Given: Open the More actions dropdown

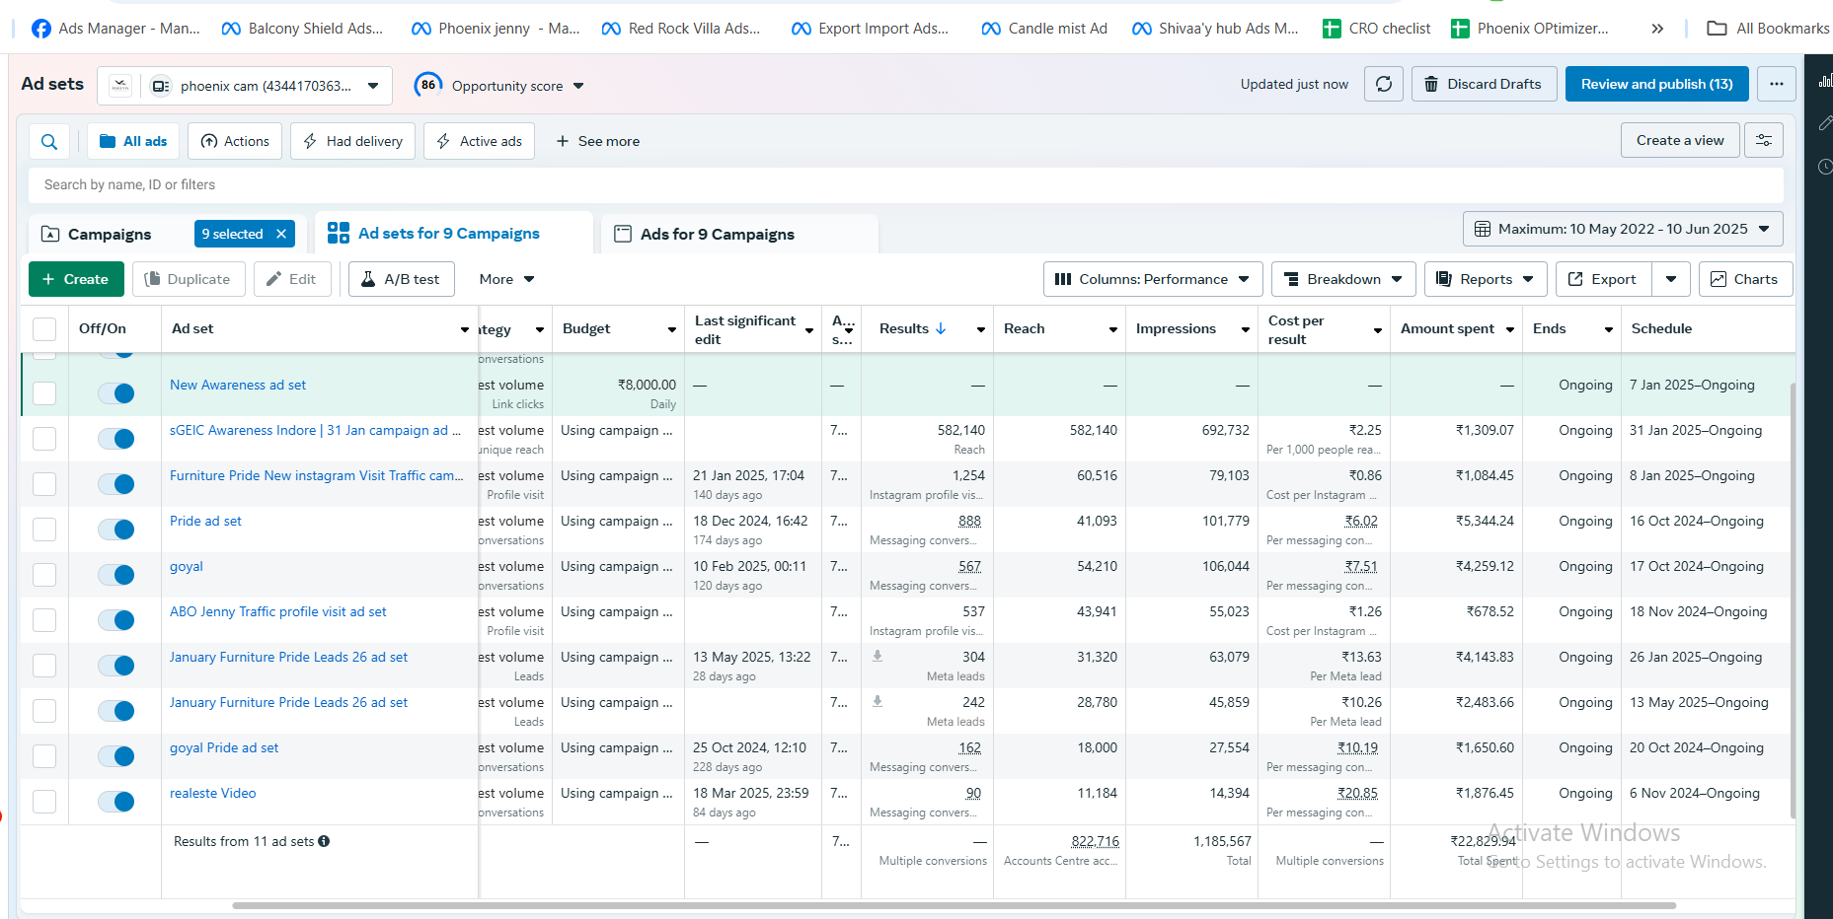Looking at the screenshot, I should click(x=506, y=279).
